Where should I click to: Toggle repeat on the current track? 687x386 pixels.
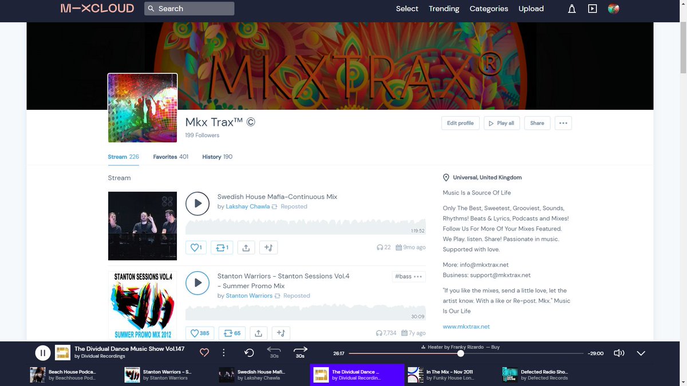pos(248,351)
